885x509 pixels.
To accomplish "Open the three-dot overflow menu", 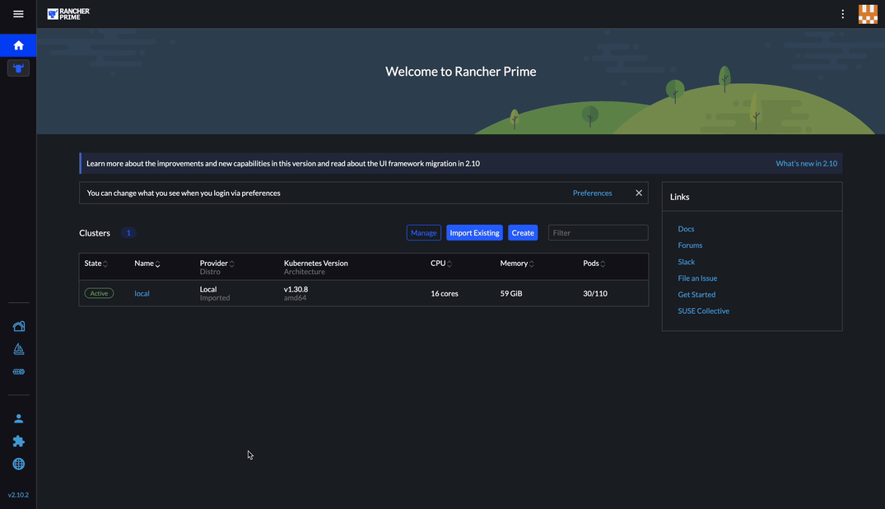I will pyautogui.click(x=842, y=13).
